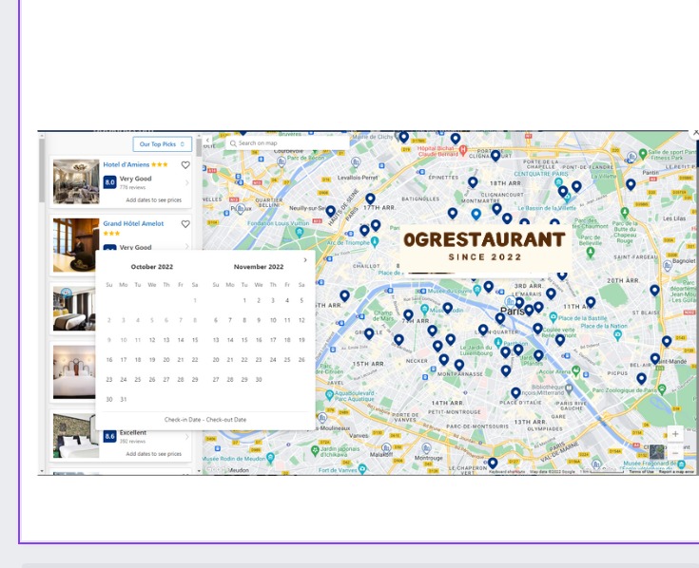
Task: Click the Check-in Date - Check-out Date label
Action: click(205, 419)
